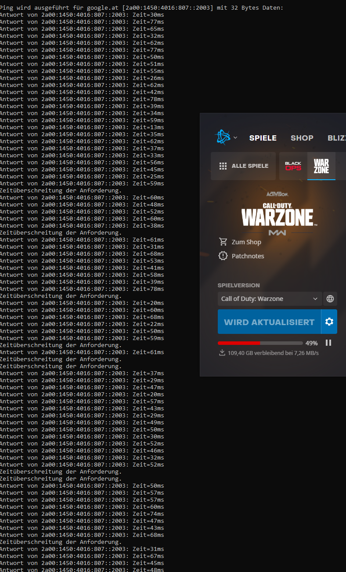Open the Call of Duty: Warzone version dropdown
Viewport: 346px width, 572px height.
tap(270, 299)
